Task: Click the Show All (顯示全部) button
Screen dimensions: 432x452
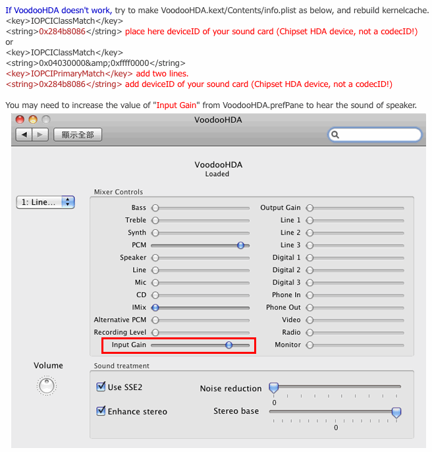Action: tap(78, 134)
